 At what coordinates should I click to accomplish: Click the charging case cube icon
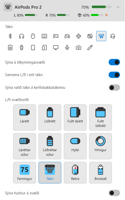coord(80,15)
